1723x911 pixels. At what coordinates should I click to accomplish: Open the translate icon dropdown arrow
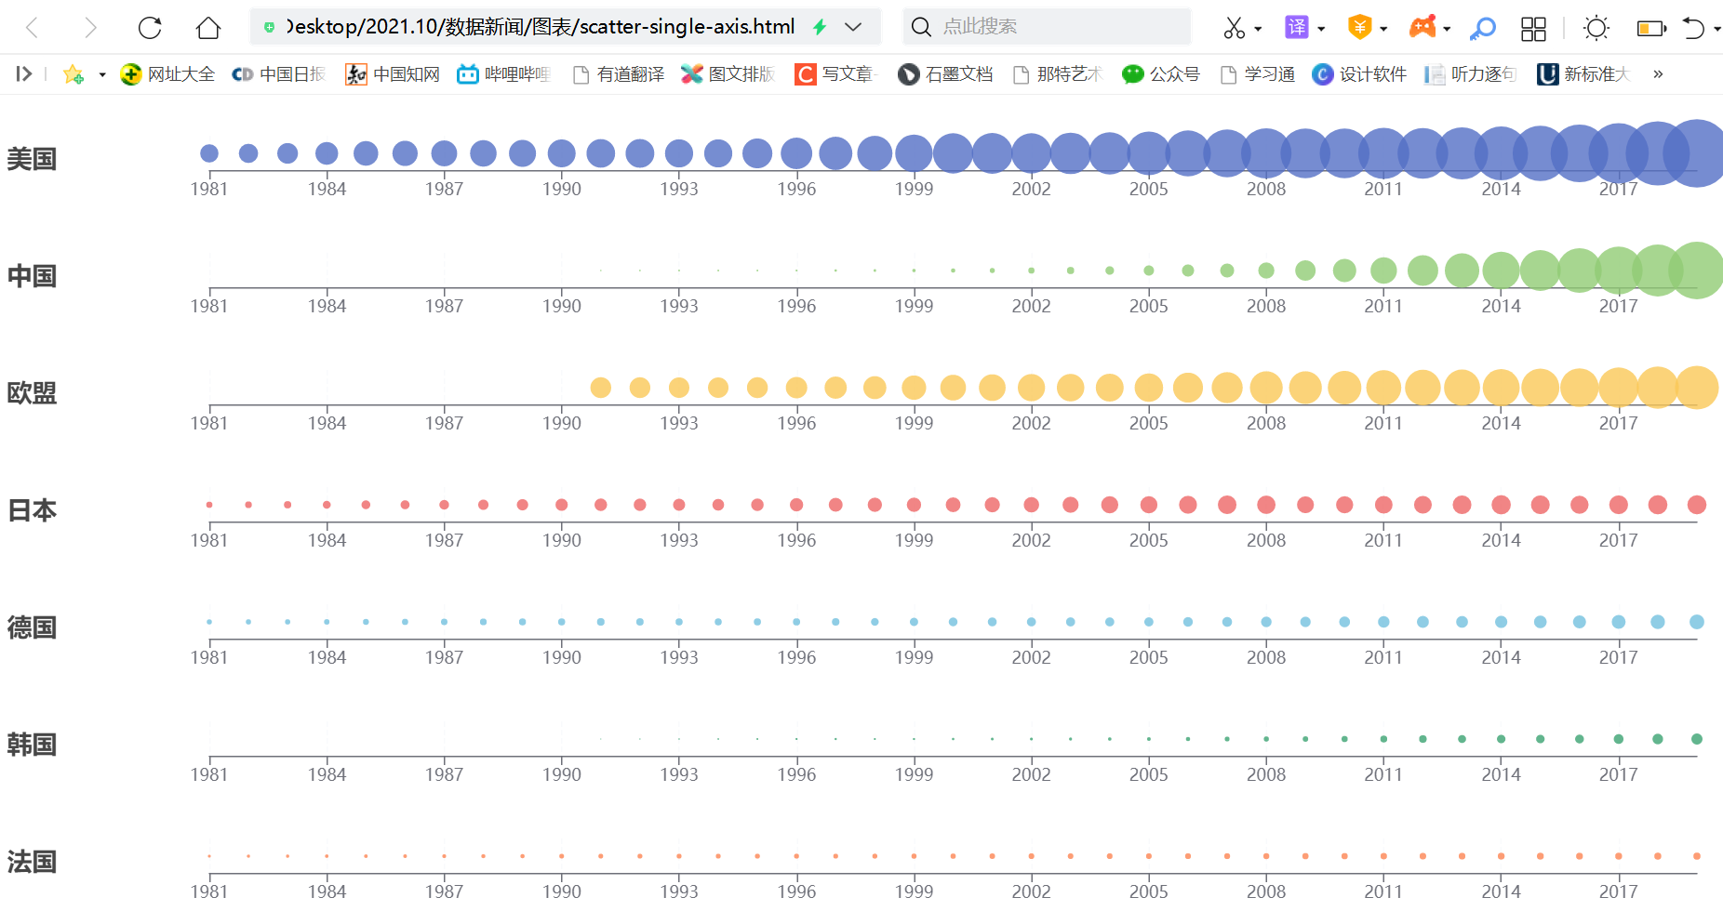(1321, 29)
